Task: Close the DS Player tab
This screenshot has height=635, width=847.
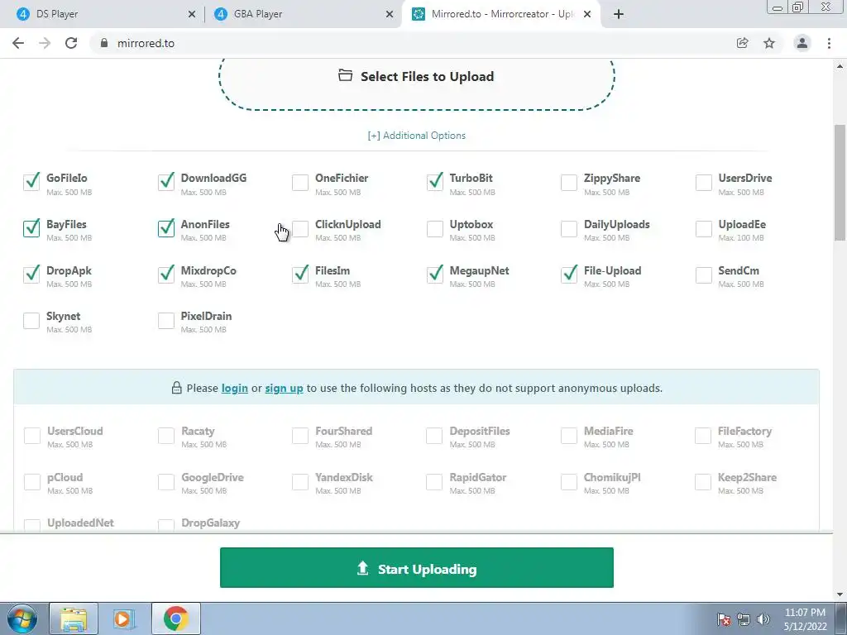Action: 192,14
